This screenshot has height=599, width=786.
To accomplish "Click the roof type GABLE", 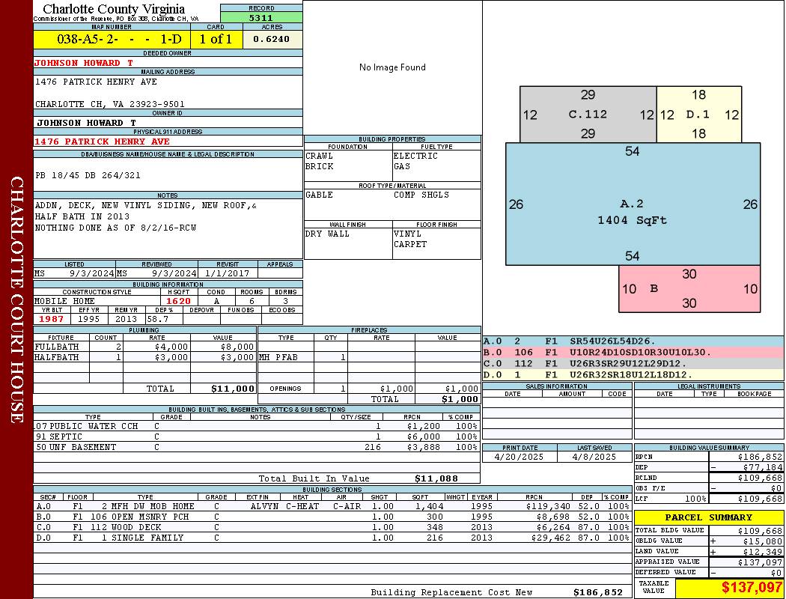I will pos(320,195).
